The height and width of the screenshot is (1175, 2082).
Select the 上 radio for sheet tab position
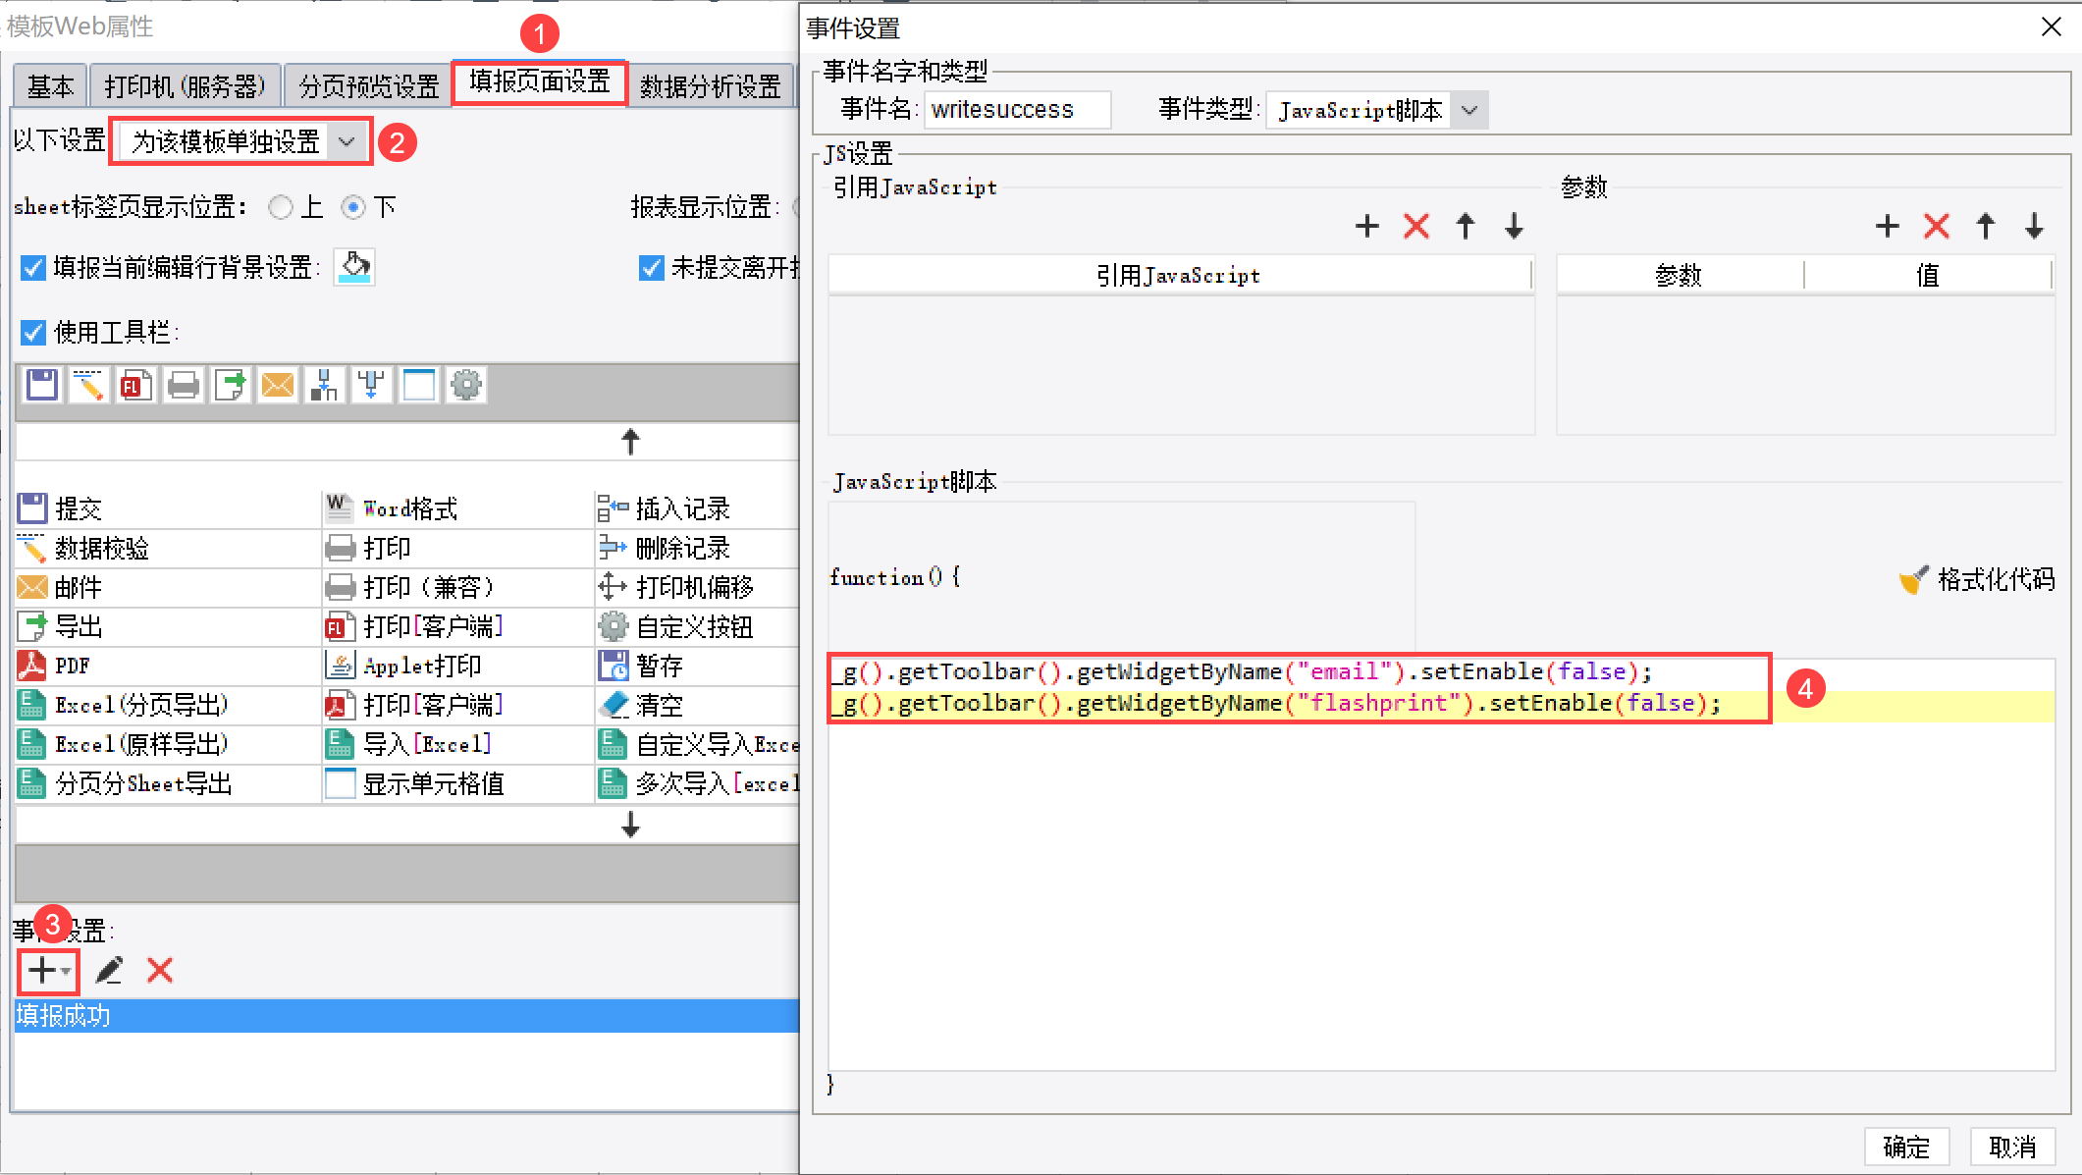point(281,207)
